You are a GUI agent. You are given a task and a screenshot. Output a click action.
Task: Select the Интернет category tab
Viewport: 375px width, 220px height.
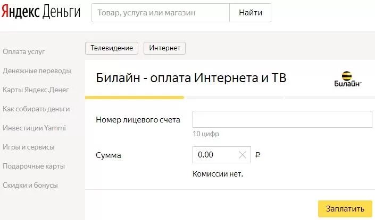[164, 48]
